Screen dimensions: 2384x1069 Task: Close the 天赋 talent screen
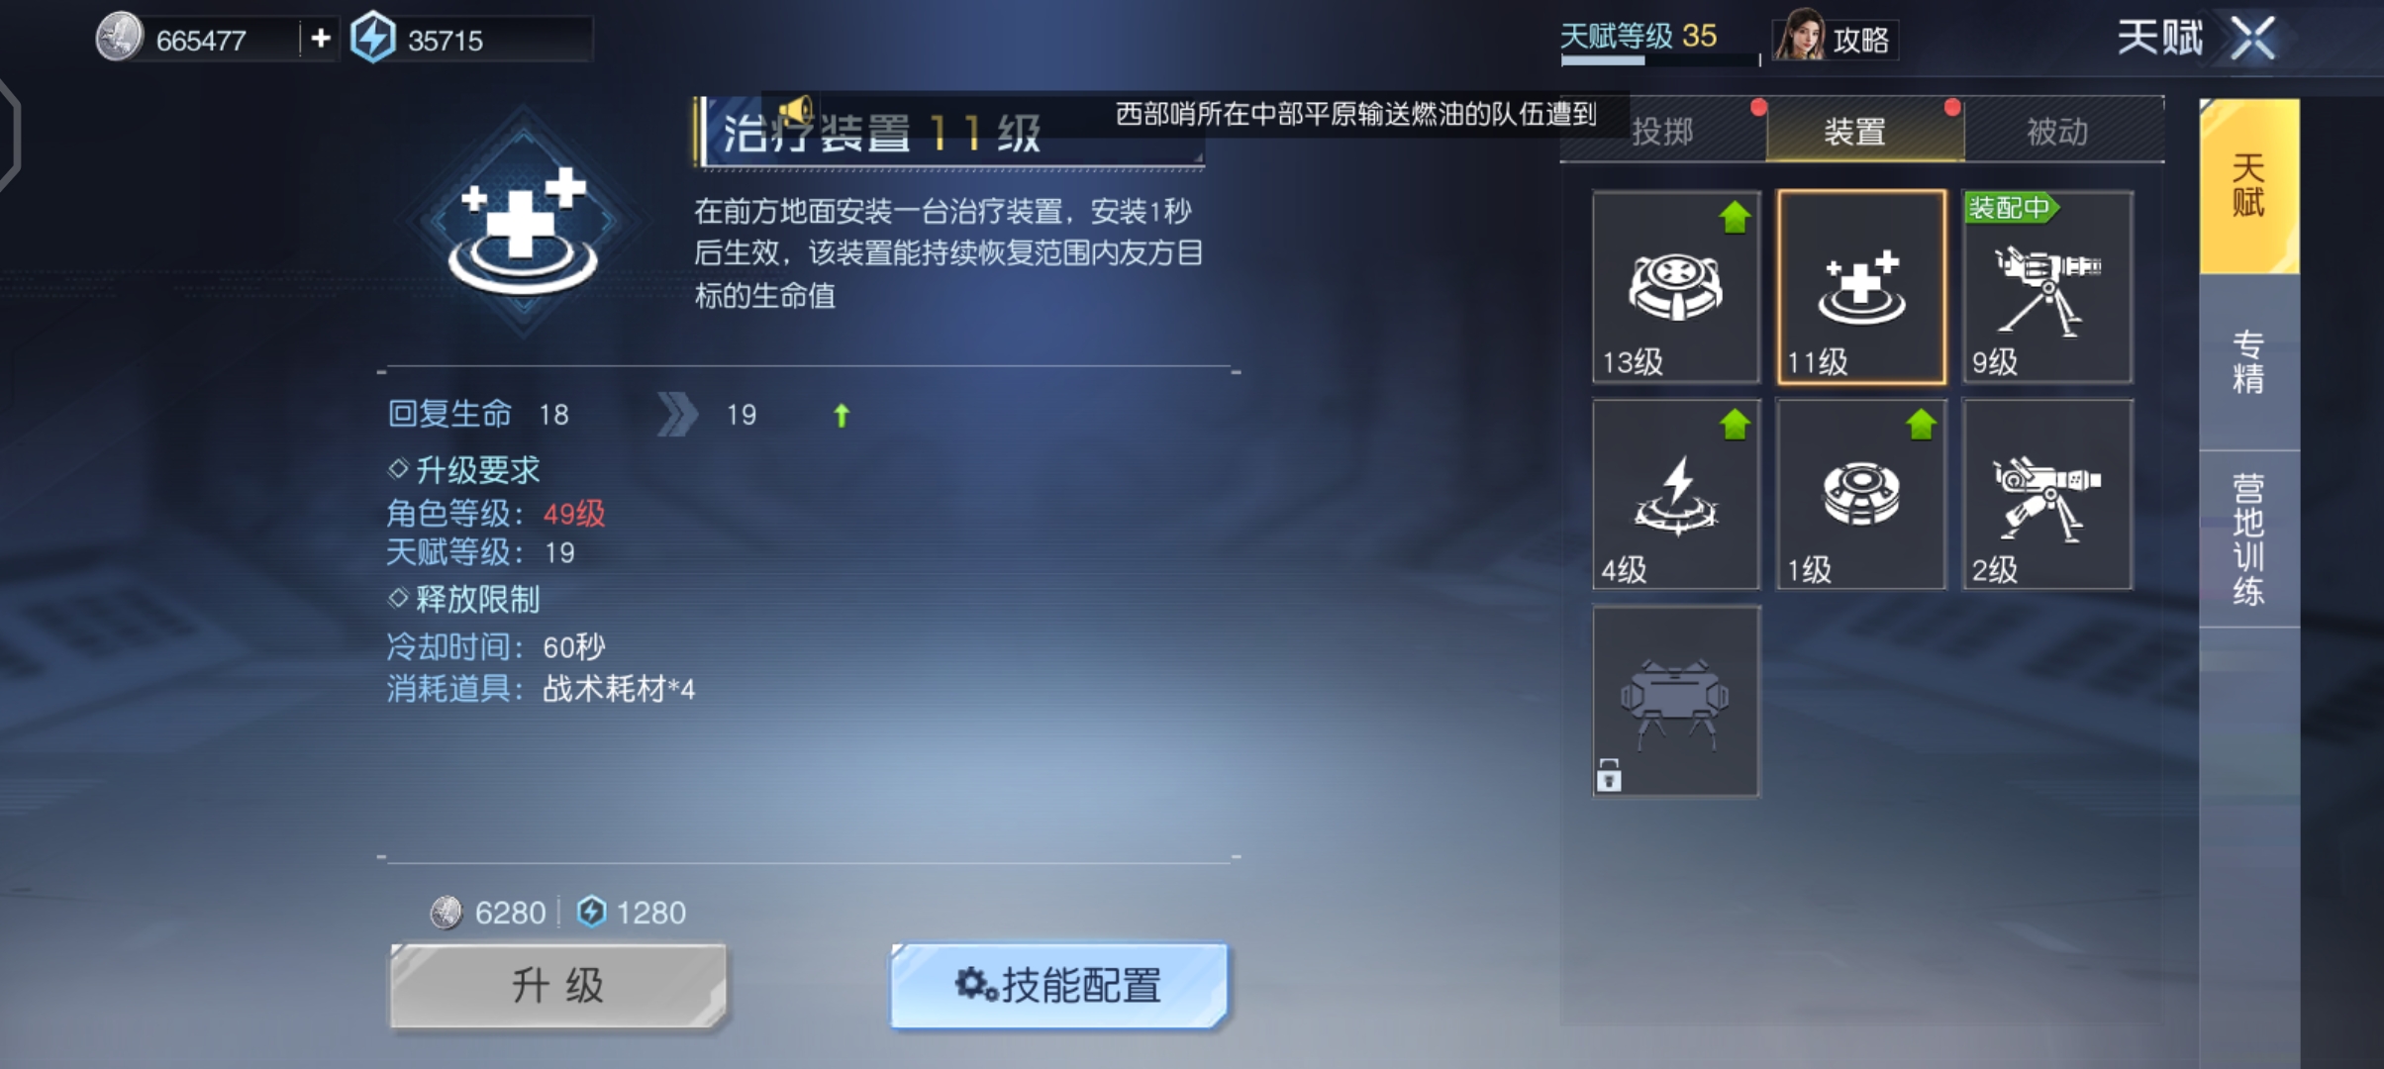(2252, 39)
